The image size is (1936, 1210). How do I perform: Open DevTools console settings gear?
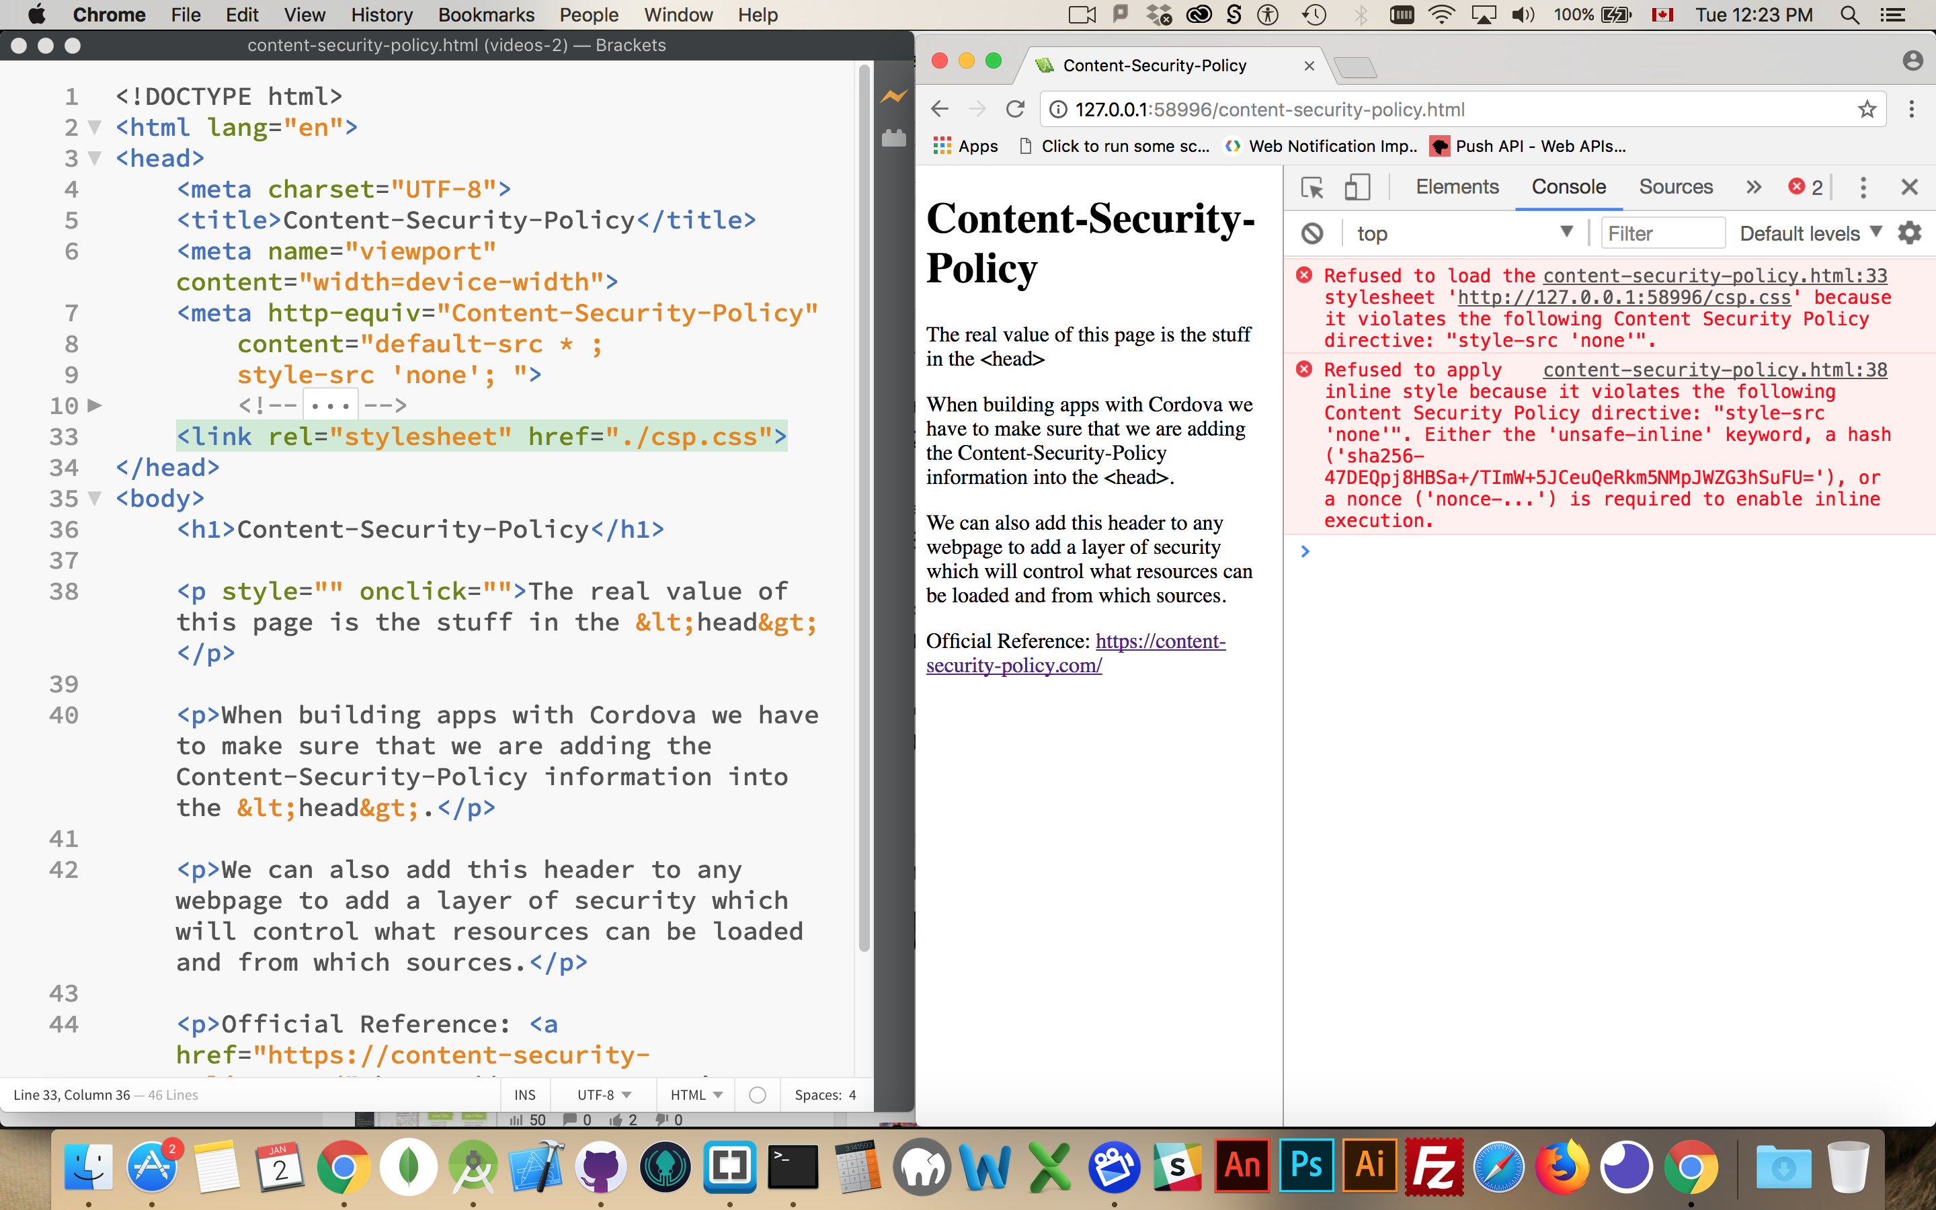coord(1910,233)
